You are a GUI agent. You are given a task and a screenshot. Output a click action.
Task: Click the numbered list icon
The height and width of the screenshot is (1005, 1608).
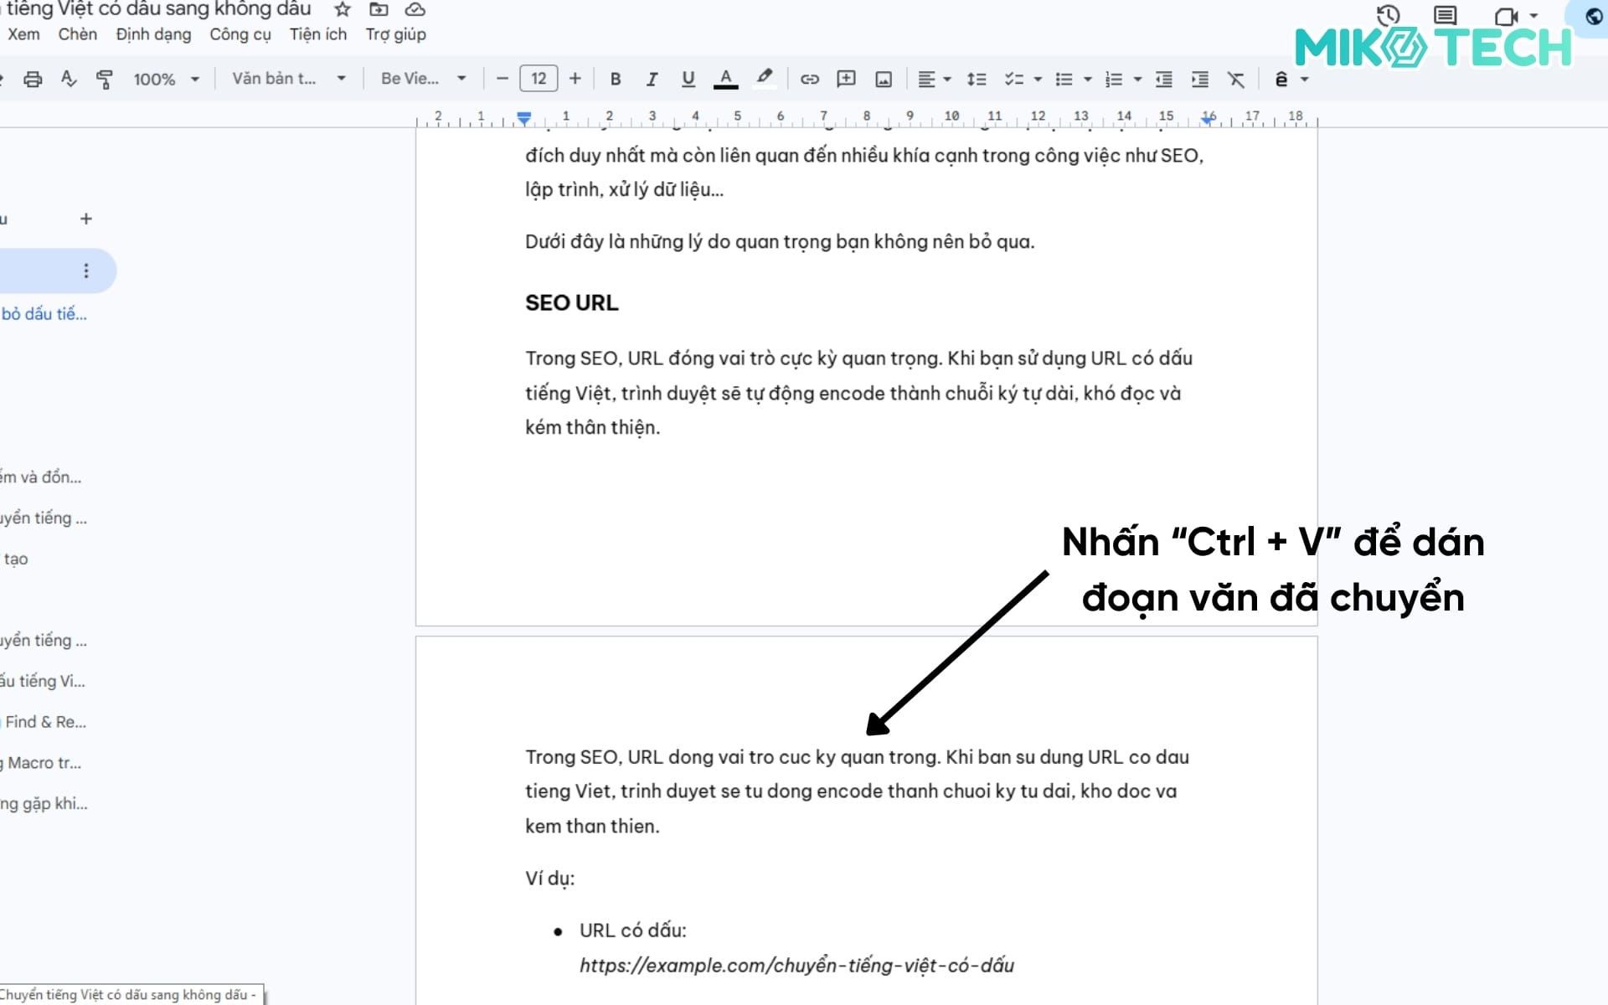tap(1114, 79)
